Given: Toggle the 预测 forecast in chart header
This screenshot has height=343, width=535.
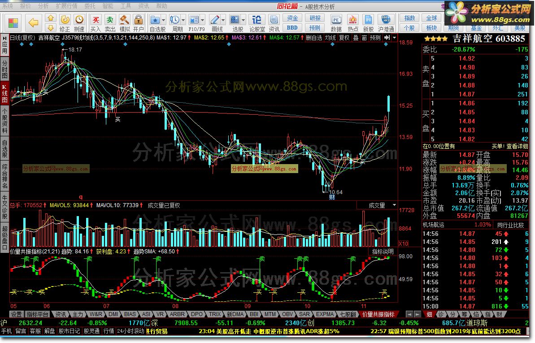Looking at the screenshot, I should (x=375, y=38).
